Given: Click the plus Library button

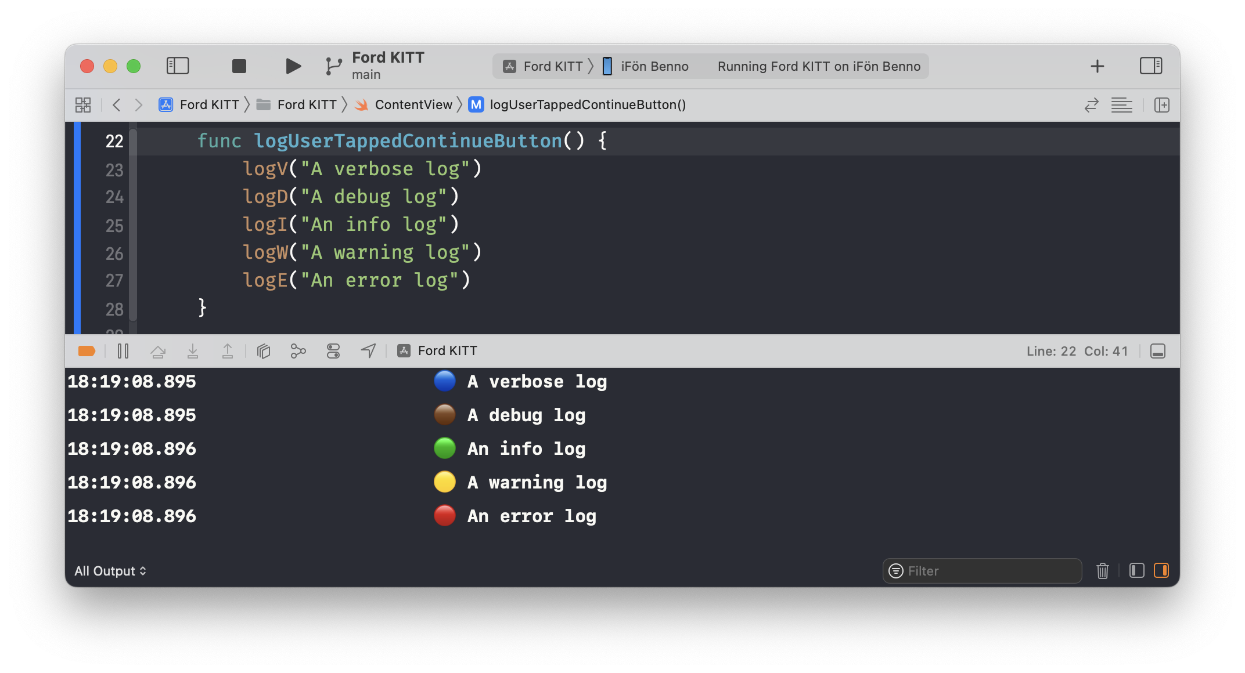Looking at the screenshot, I should click(1098, 66).
